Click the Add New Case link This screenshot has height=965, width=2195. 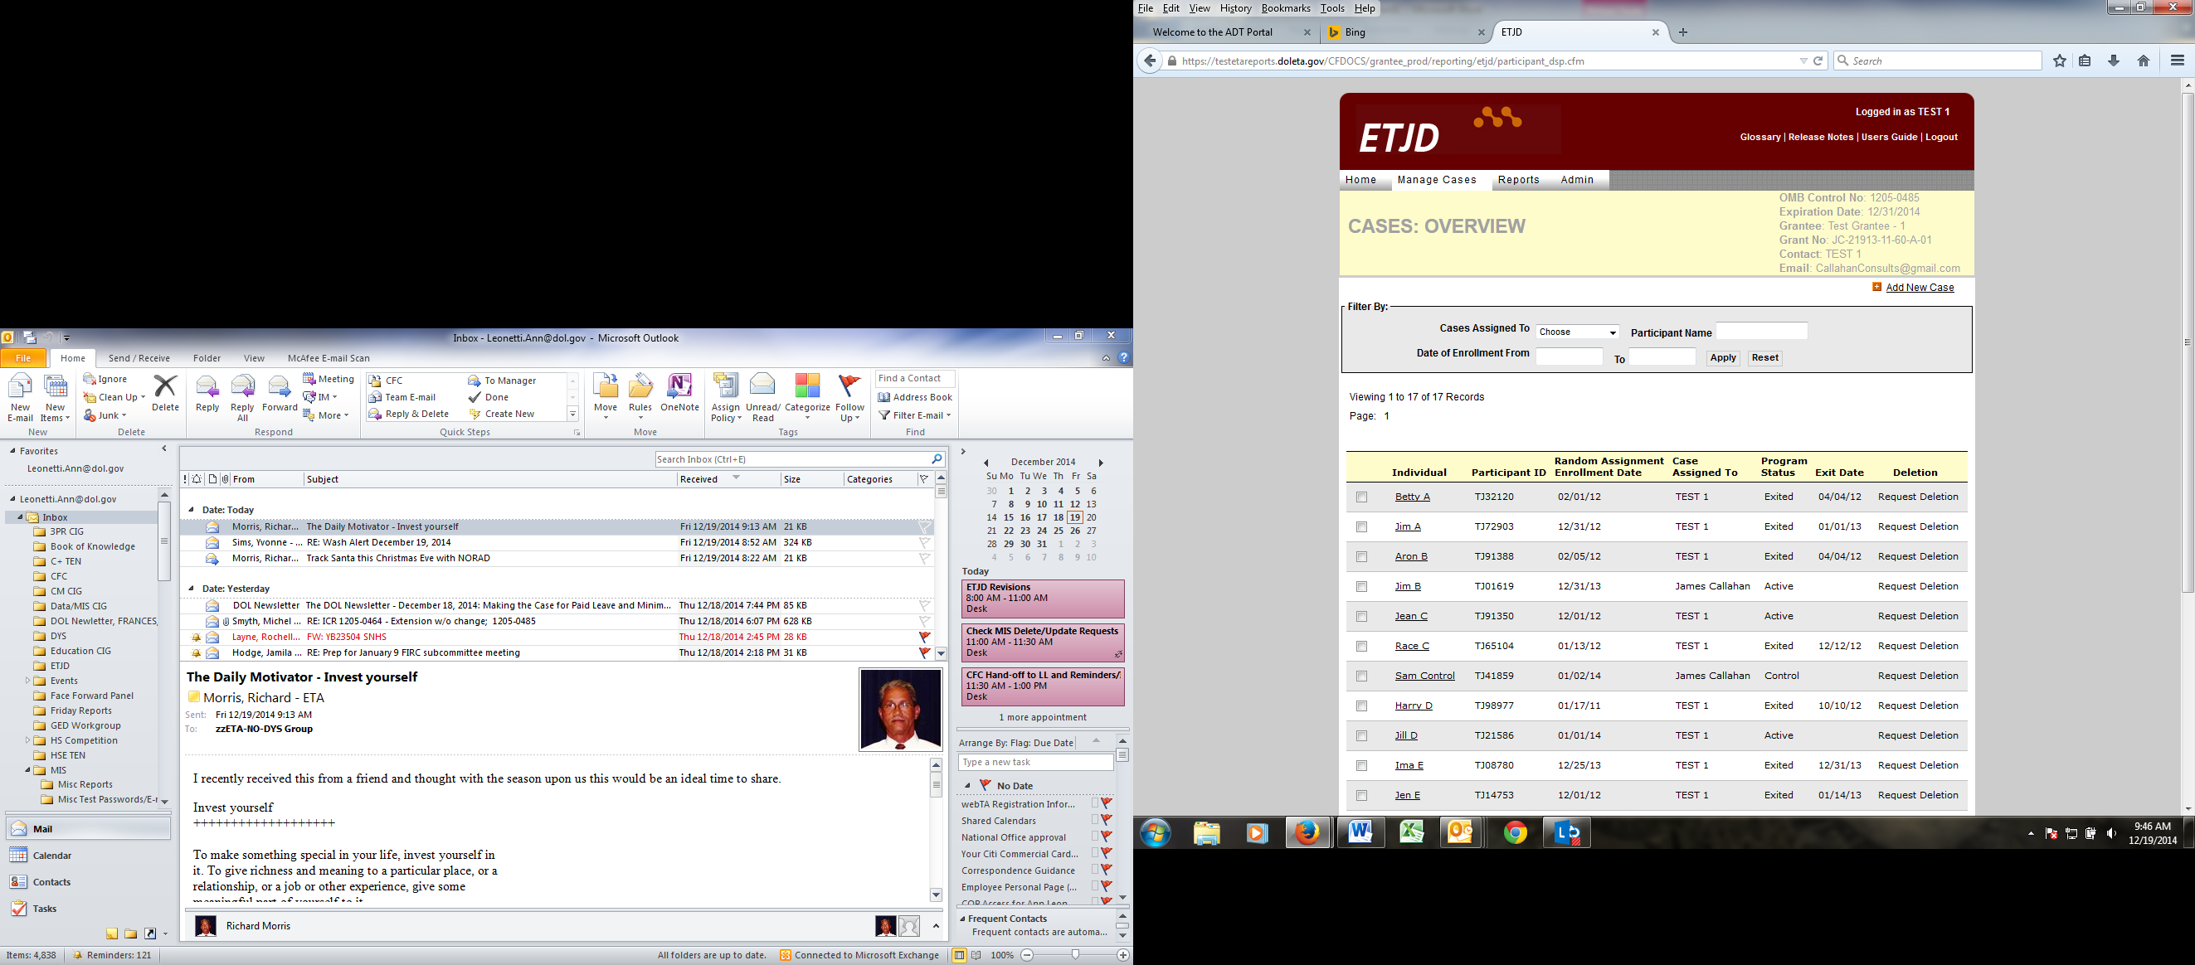[1919, 288]
